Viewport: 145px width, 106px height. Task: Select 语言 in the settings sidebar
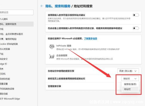17,69
